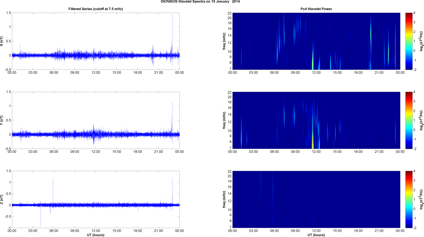Click 'freq (mHz)' label of the X wavelet spectrum
This screenshot has width=424, height=237.
click(x=224, y=41)
